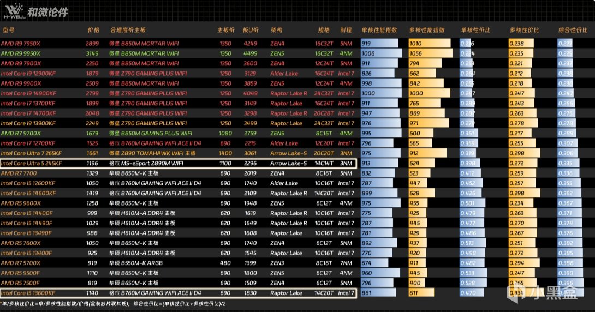Click 华硕 B550M-K ARGB motherboard cell
This screenshot has width=595, height=312.
click(136, 263)
